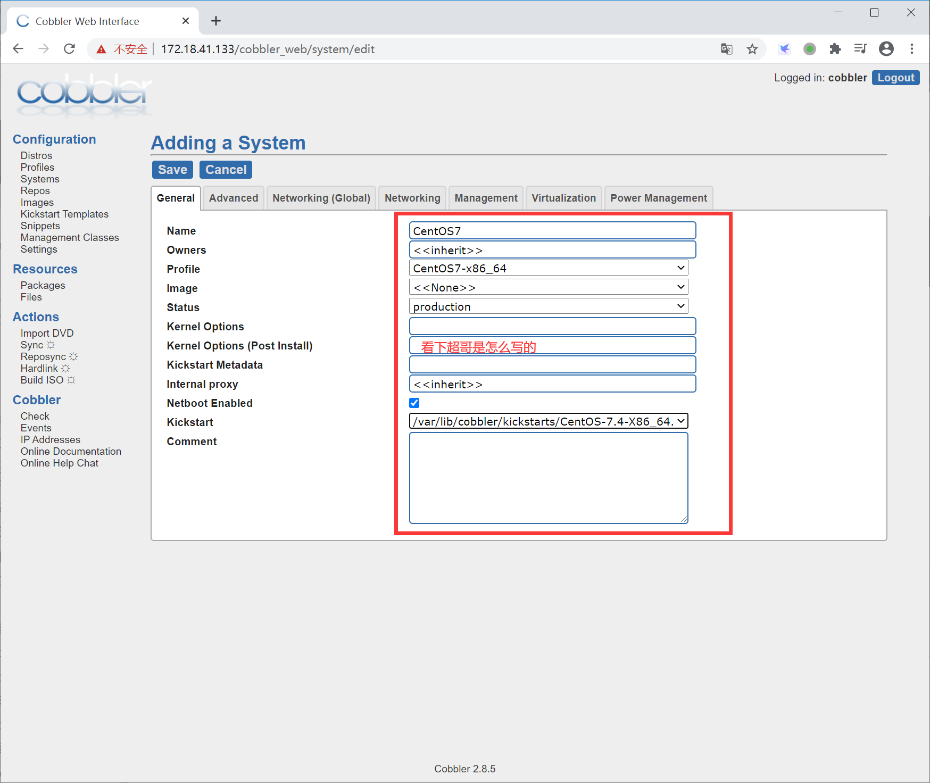Open the Systems link in sidebar
The image size is (930, 783).
(40, 179)
